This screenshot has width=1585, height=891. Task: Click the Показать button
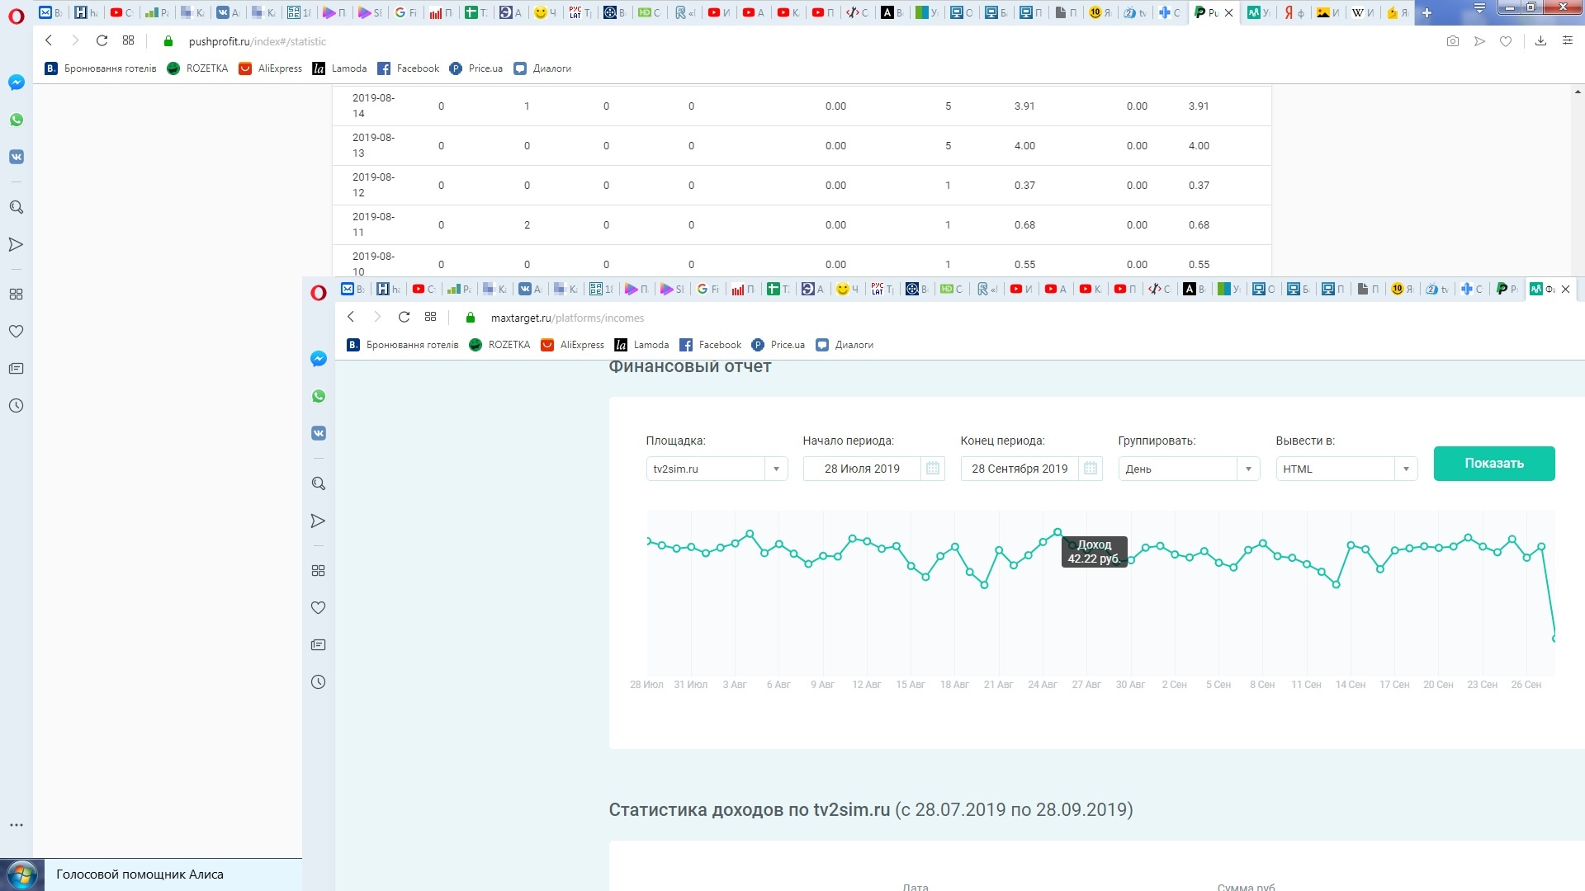(x=1493, y=464)
